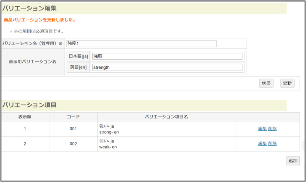Image resolution: width=306 pixels, height=182 pixels.
Task: Select the code cell 002
Action: (73, 144)
